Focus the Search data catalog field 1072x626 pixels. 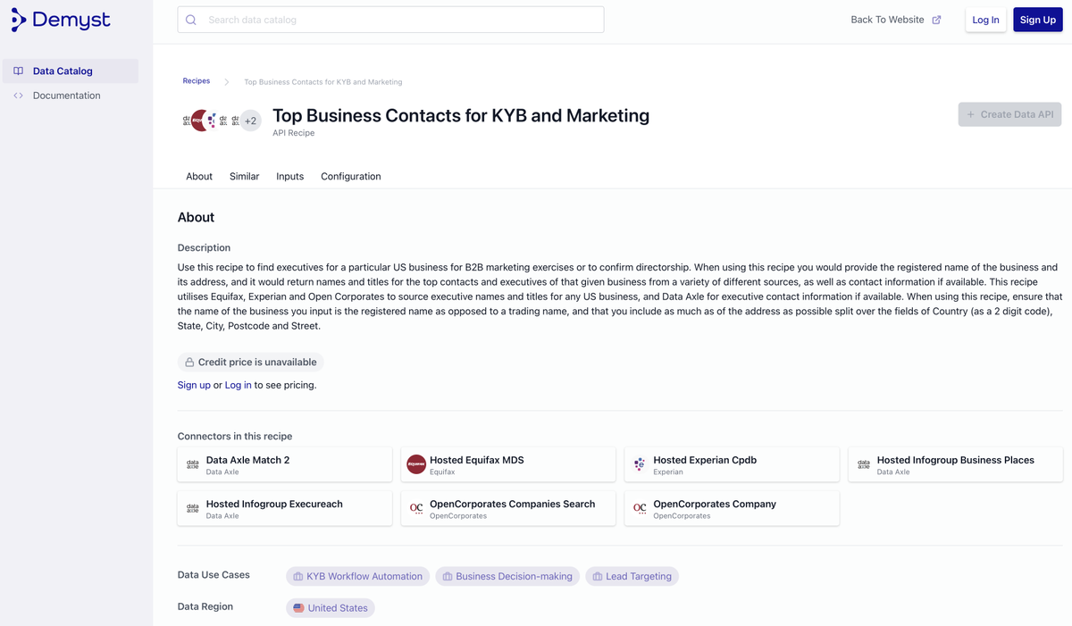(390, 20)
